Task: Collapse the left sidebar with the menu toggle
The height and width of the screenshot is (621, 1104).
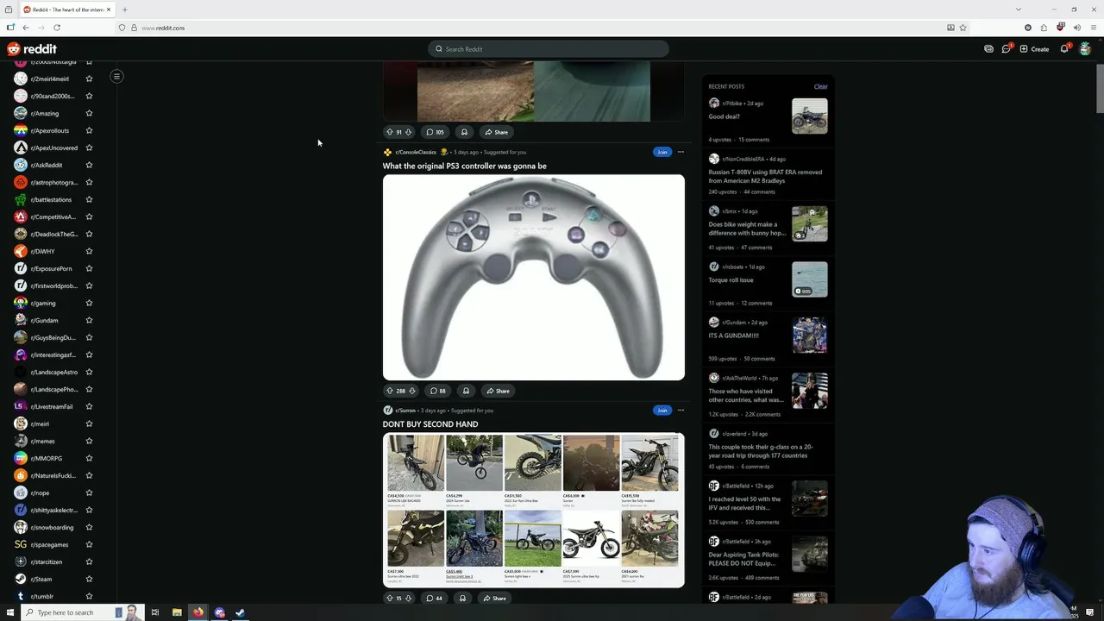Action: (x=116, y=76)
